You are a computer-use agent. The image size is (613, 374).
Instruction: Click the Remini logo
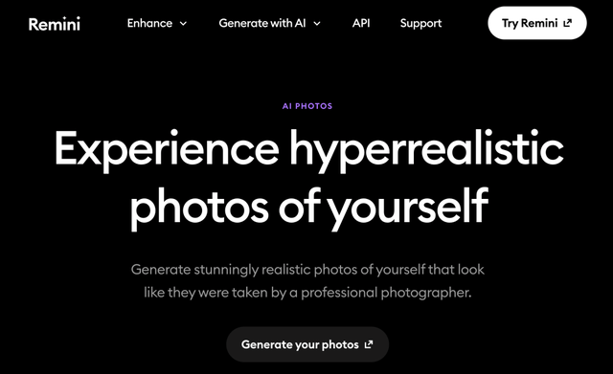click(55, 24)
